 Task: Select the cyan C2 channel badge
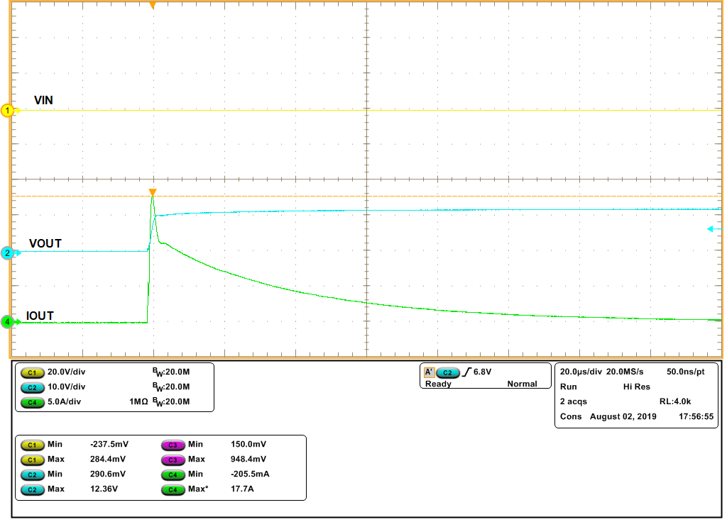click(x=32, y=387)
